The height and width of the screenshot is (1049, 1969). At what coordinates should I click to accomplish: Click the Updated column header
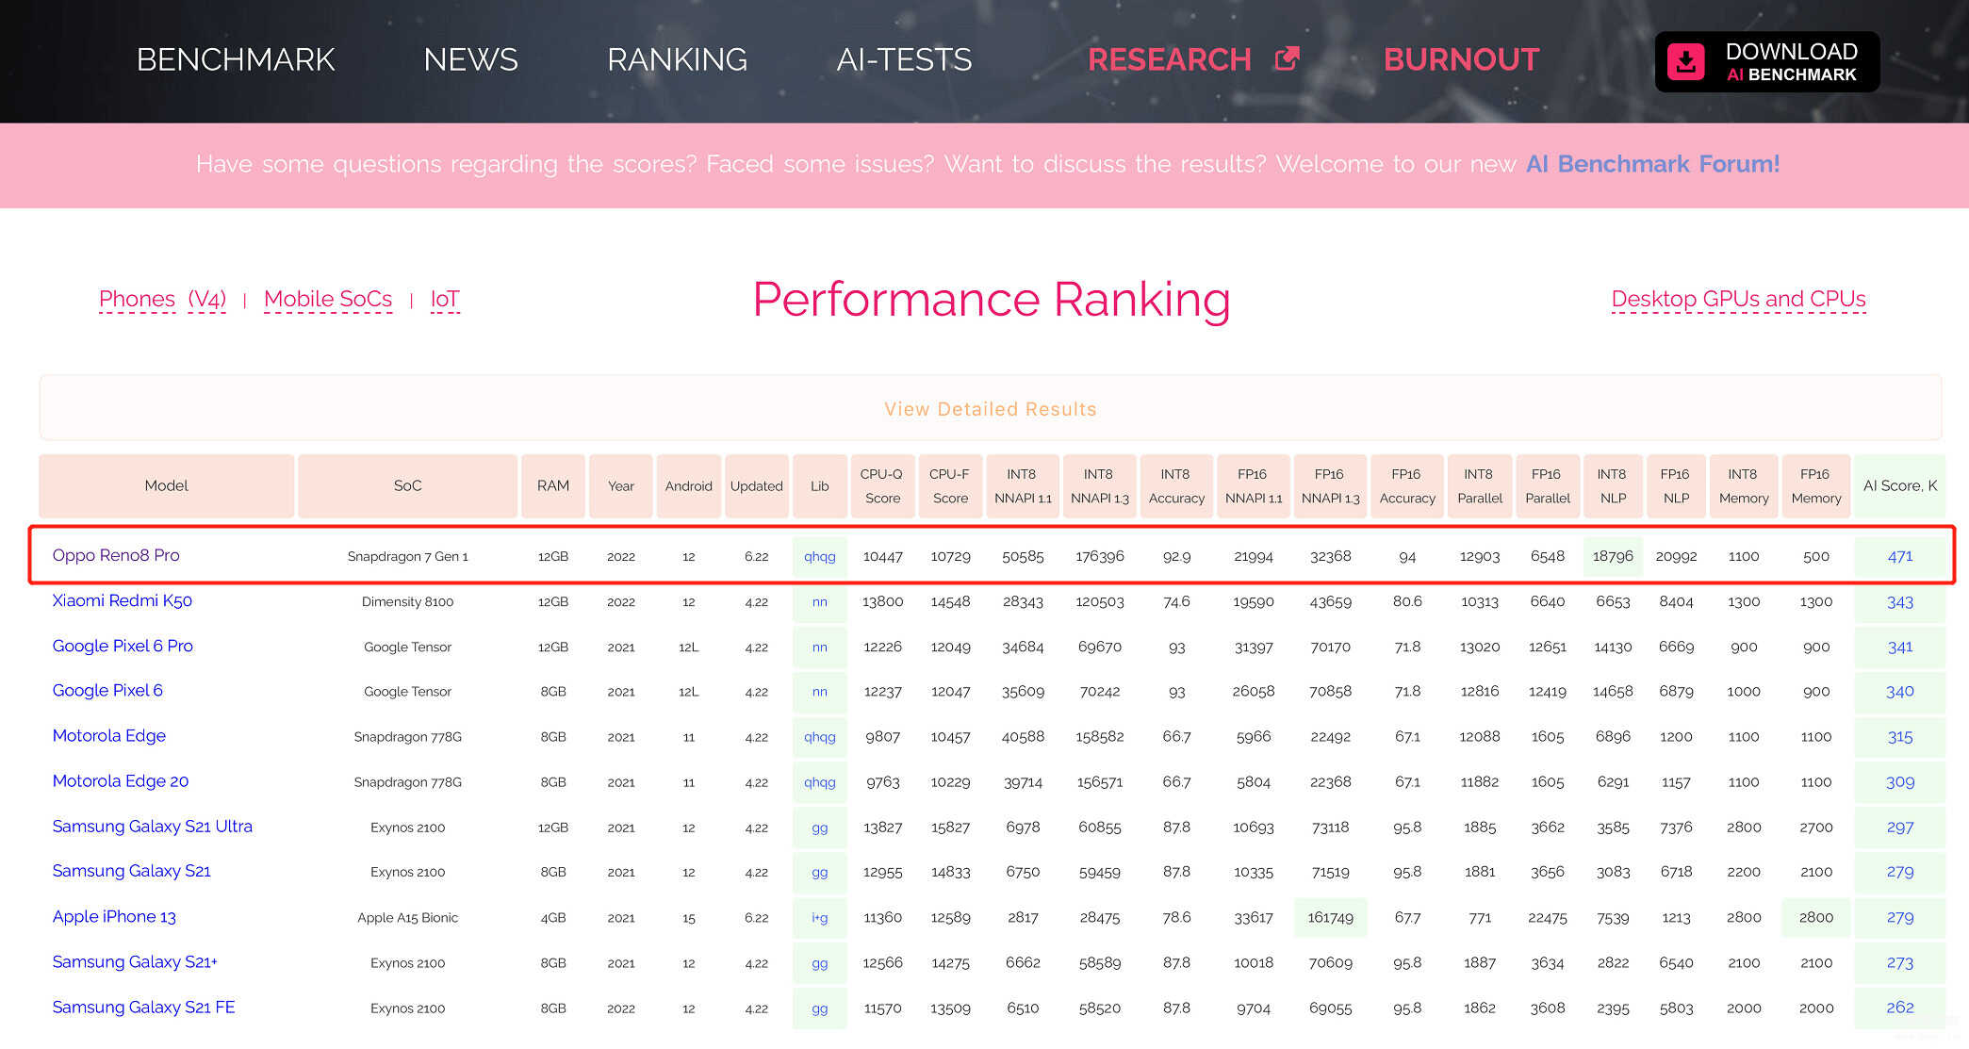pyautogui.click(x=756, y=485)
